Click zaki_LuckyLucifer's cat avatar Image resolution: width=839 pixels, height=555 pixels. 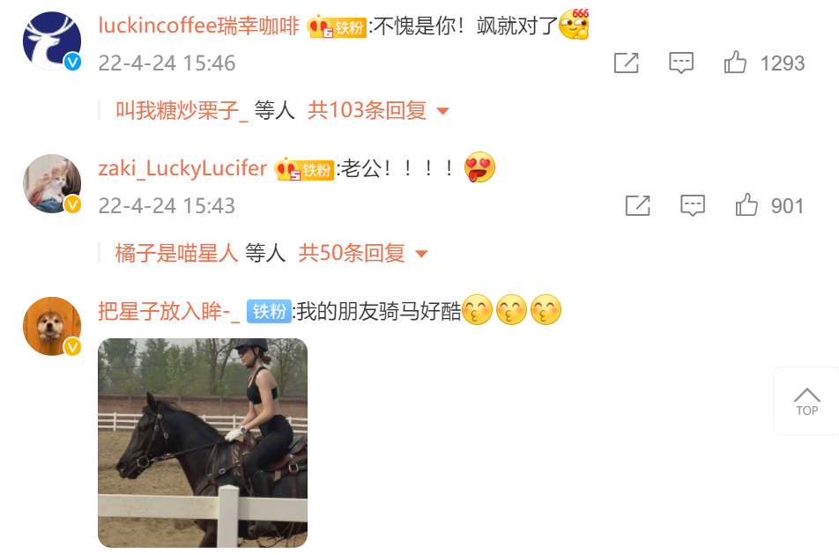click(52, 184)
